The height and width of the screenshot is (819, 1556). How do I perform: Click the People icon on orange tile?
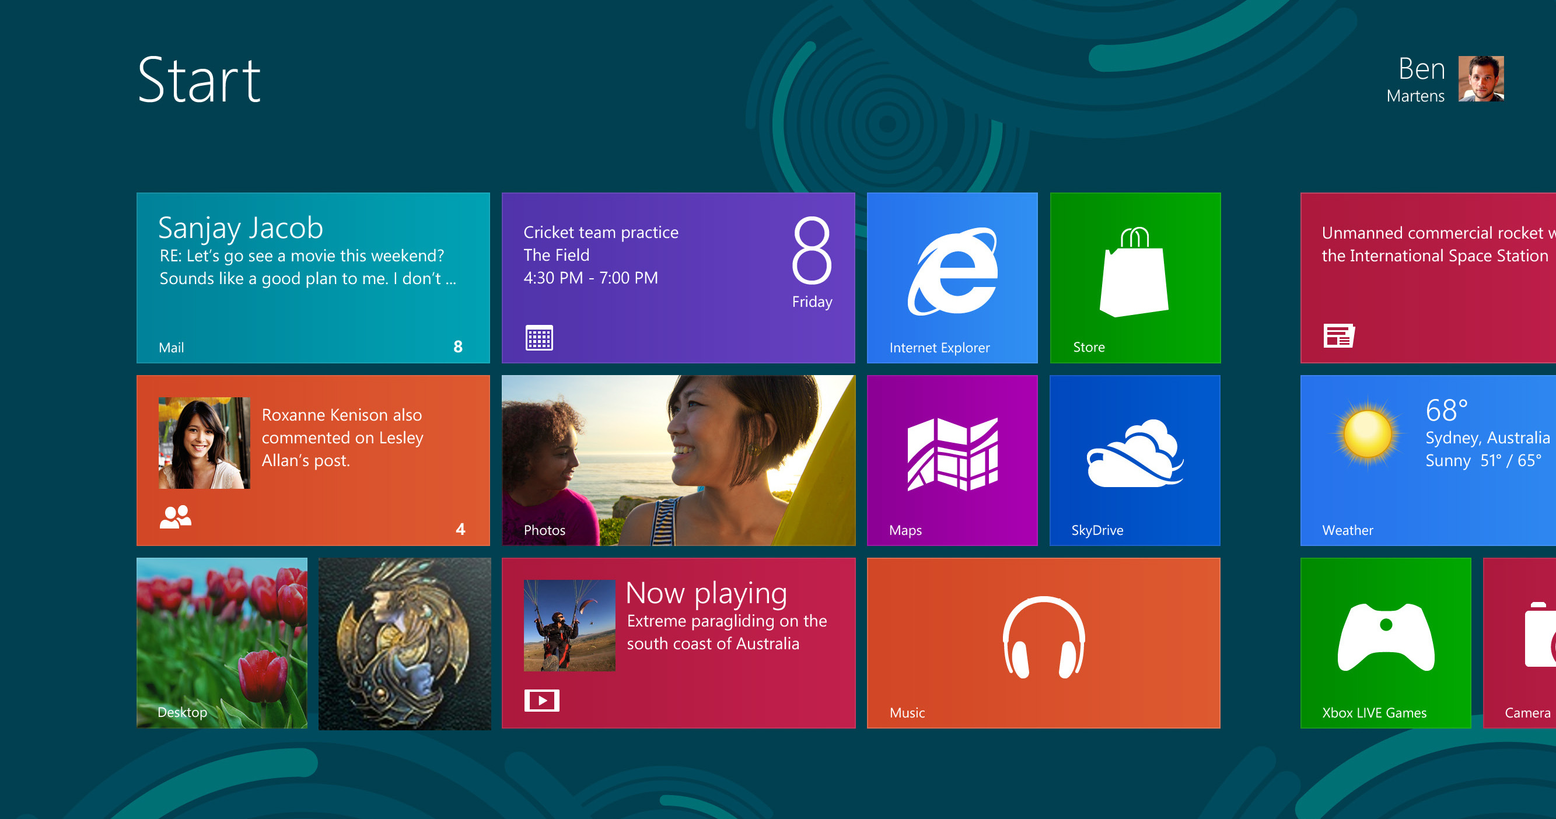[x=175, y=516]
